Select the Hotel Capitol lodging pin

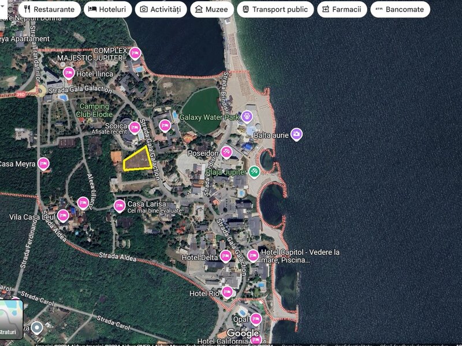coord(253,255)
